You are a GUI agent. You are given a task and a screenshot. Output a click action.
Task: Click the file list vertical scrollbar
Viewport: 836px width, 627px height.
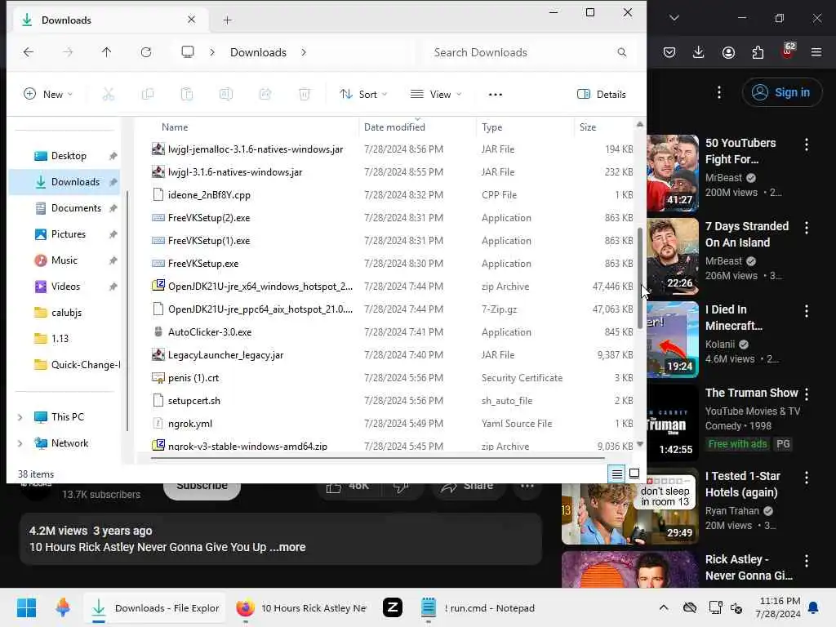(x=640, y=278)
